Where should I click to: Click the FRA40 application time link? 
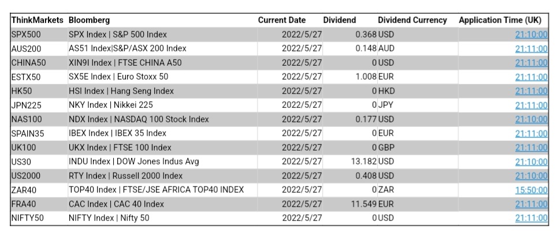coord(531,204)
